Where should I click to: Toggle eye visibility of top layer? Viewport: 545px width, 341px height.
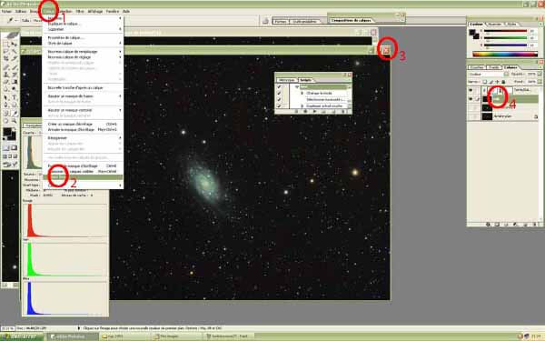coord(471,90)
